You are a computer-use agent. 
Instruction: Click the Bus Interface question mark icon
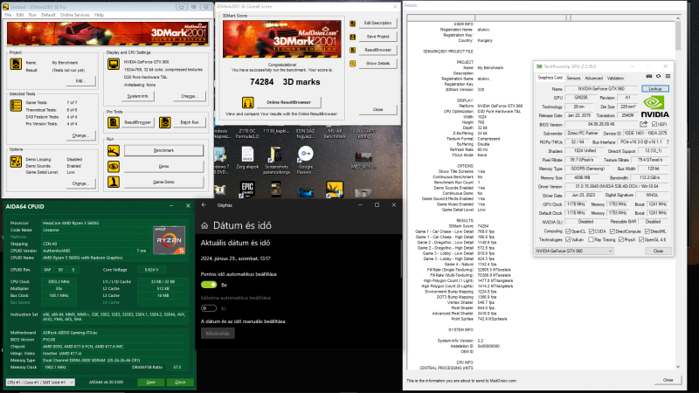(668, 142)
